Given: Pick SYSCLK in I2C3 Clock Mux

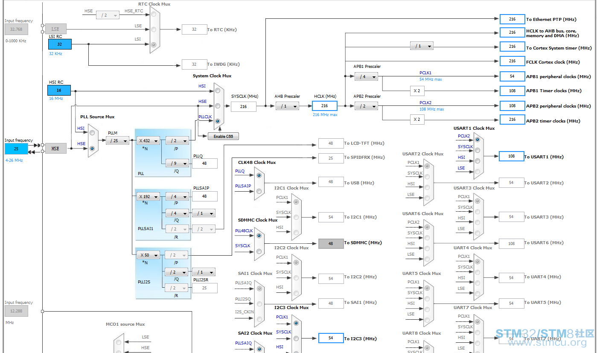Looking at the screenshot, I should [x=296, y=338].
